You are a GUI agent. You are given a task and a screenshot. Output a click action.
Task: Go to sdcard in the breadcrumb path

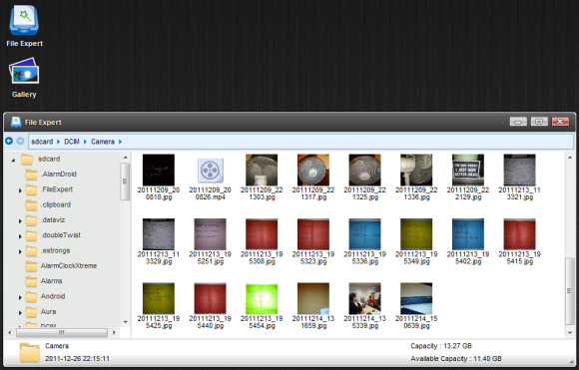tap(42, 142)
